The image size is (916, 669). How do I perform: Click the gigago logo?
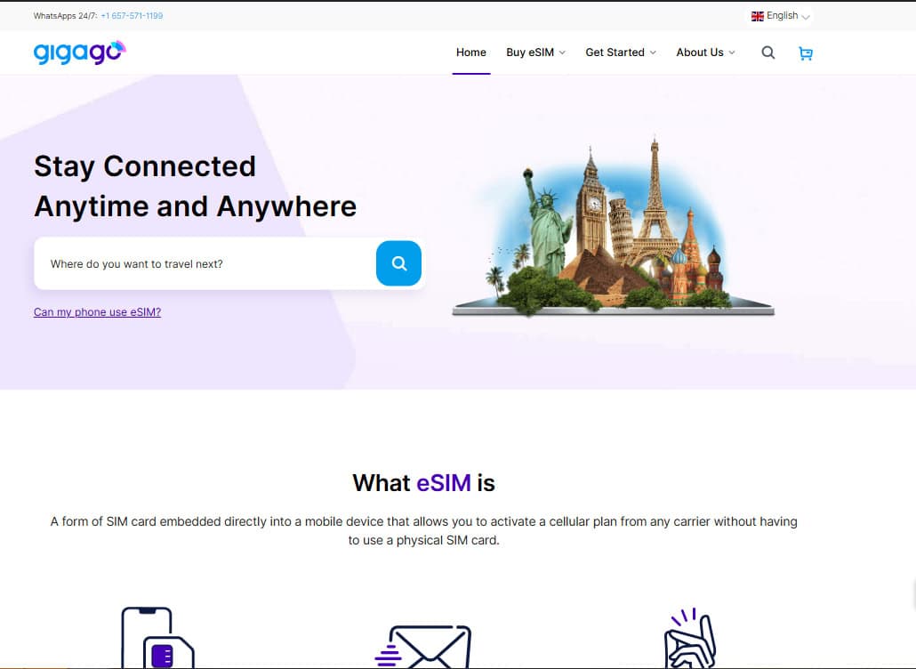click(x=80, y=52)
